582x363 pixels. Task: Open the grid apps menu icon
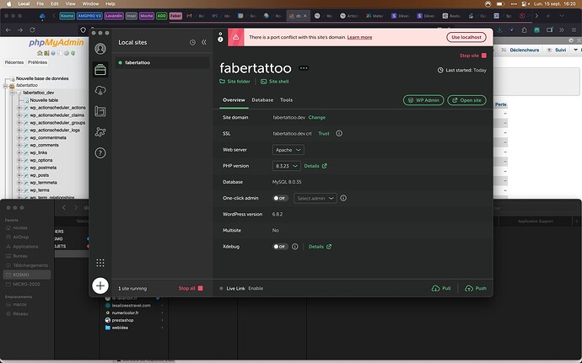[x=100, y=263]
